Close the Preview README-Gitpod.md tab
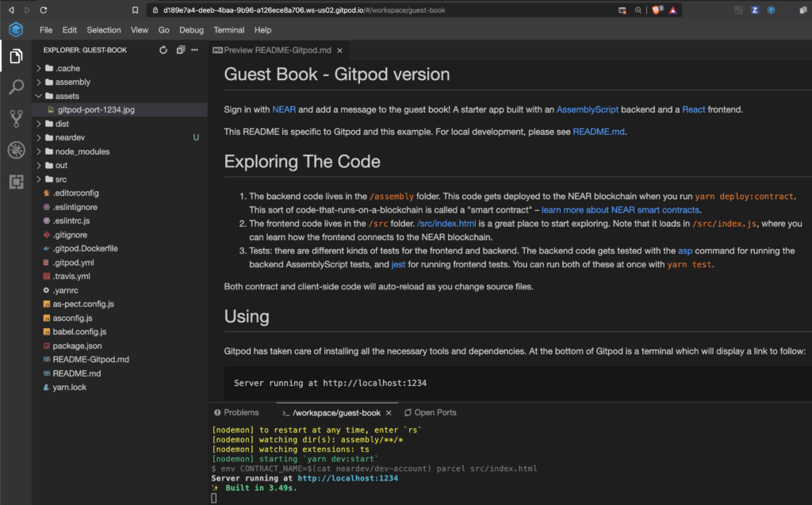 tap(339, 50)
